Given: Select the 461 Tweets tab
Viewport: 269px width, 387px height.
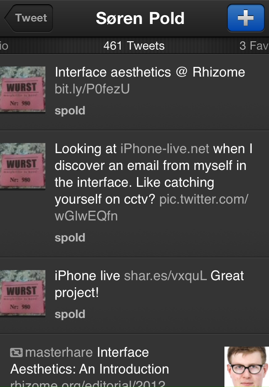Looking at the screenshot, I should (134, 45).
